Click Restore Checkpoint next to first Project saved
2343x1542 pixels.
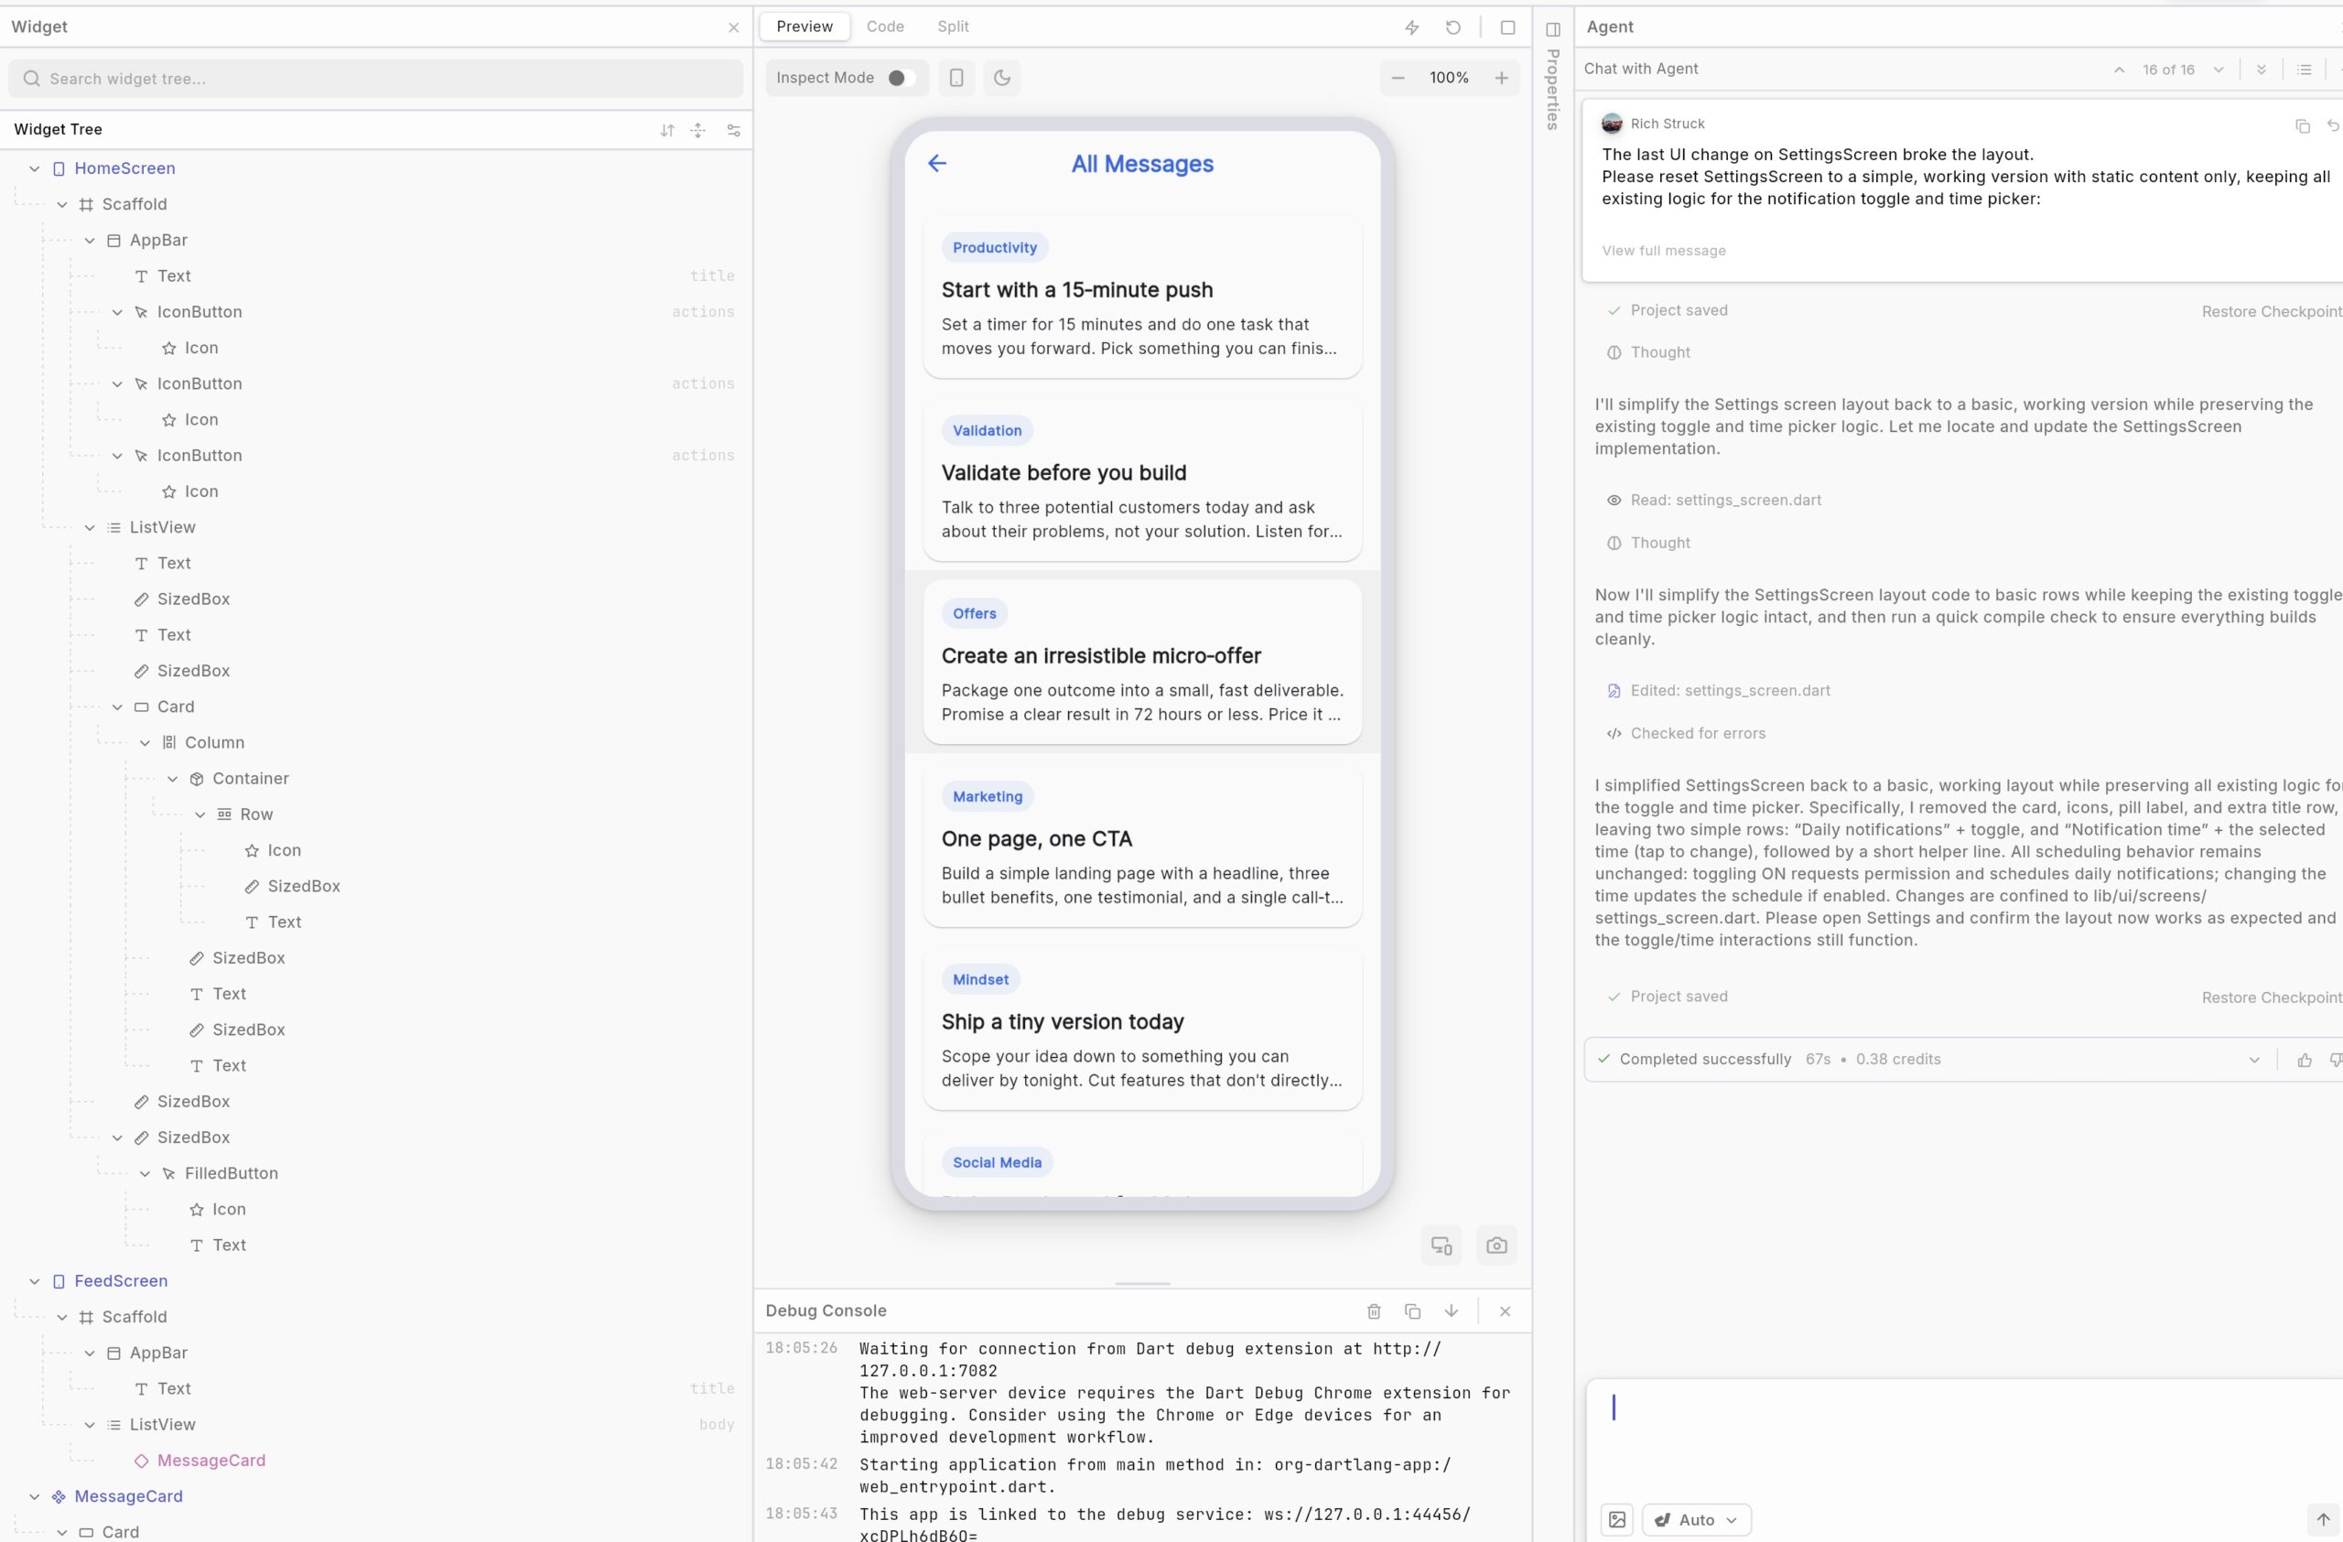click(x=2270, y=311)
